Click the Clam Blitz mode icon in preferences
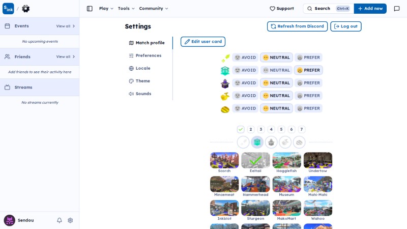 [x=225, y=108]
